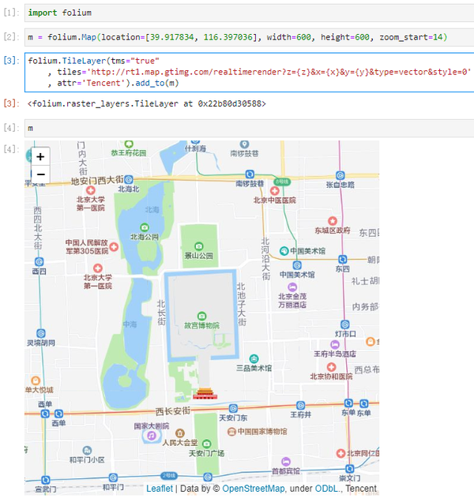The image size is (474, 502).
Task: Zoom out the map with minus button
Action: click(40, 174)
